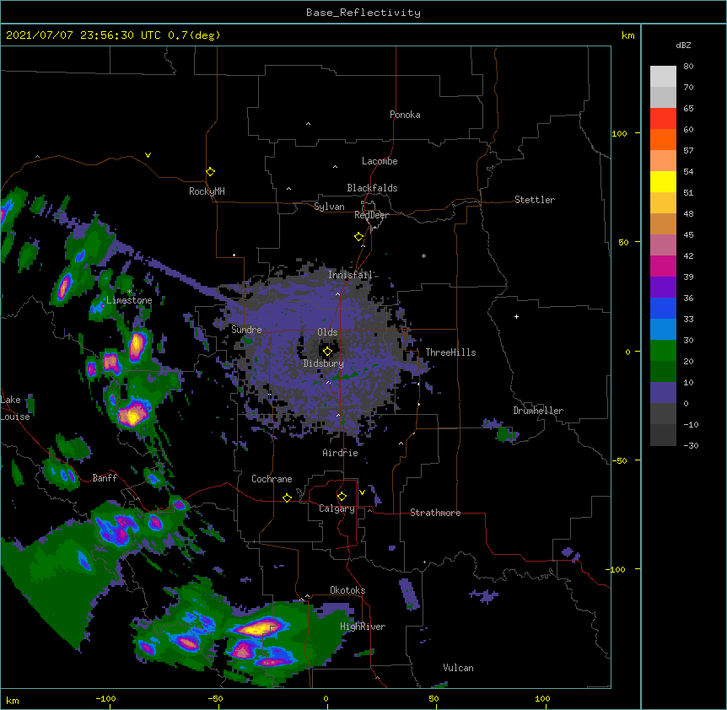727x710 pixels.
Task: Click the Drumheller town label
Action: [x=538, y=411]
